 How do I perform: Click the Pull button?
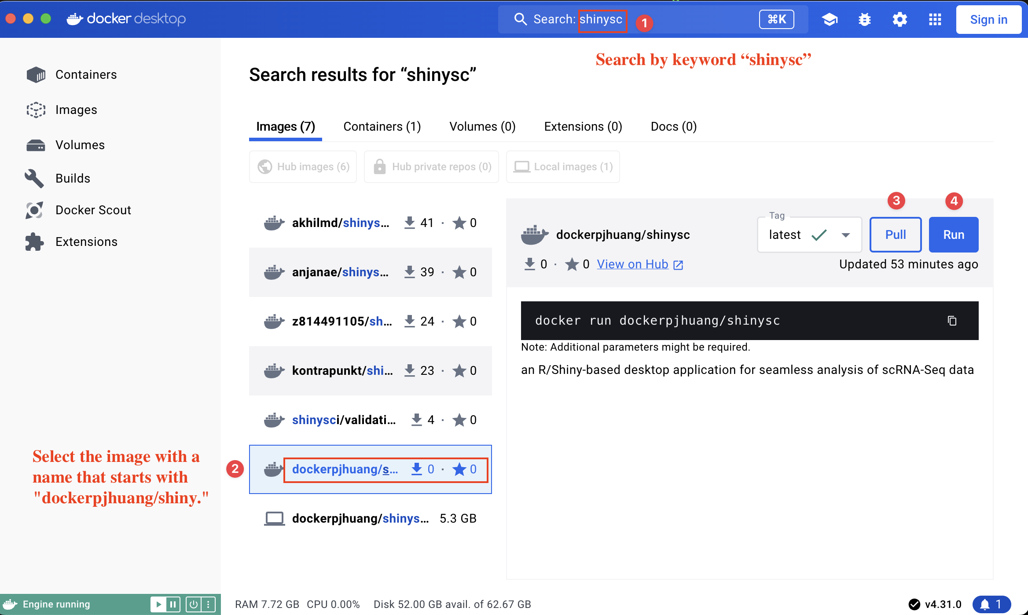click(895, 235)
